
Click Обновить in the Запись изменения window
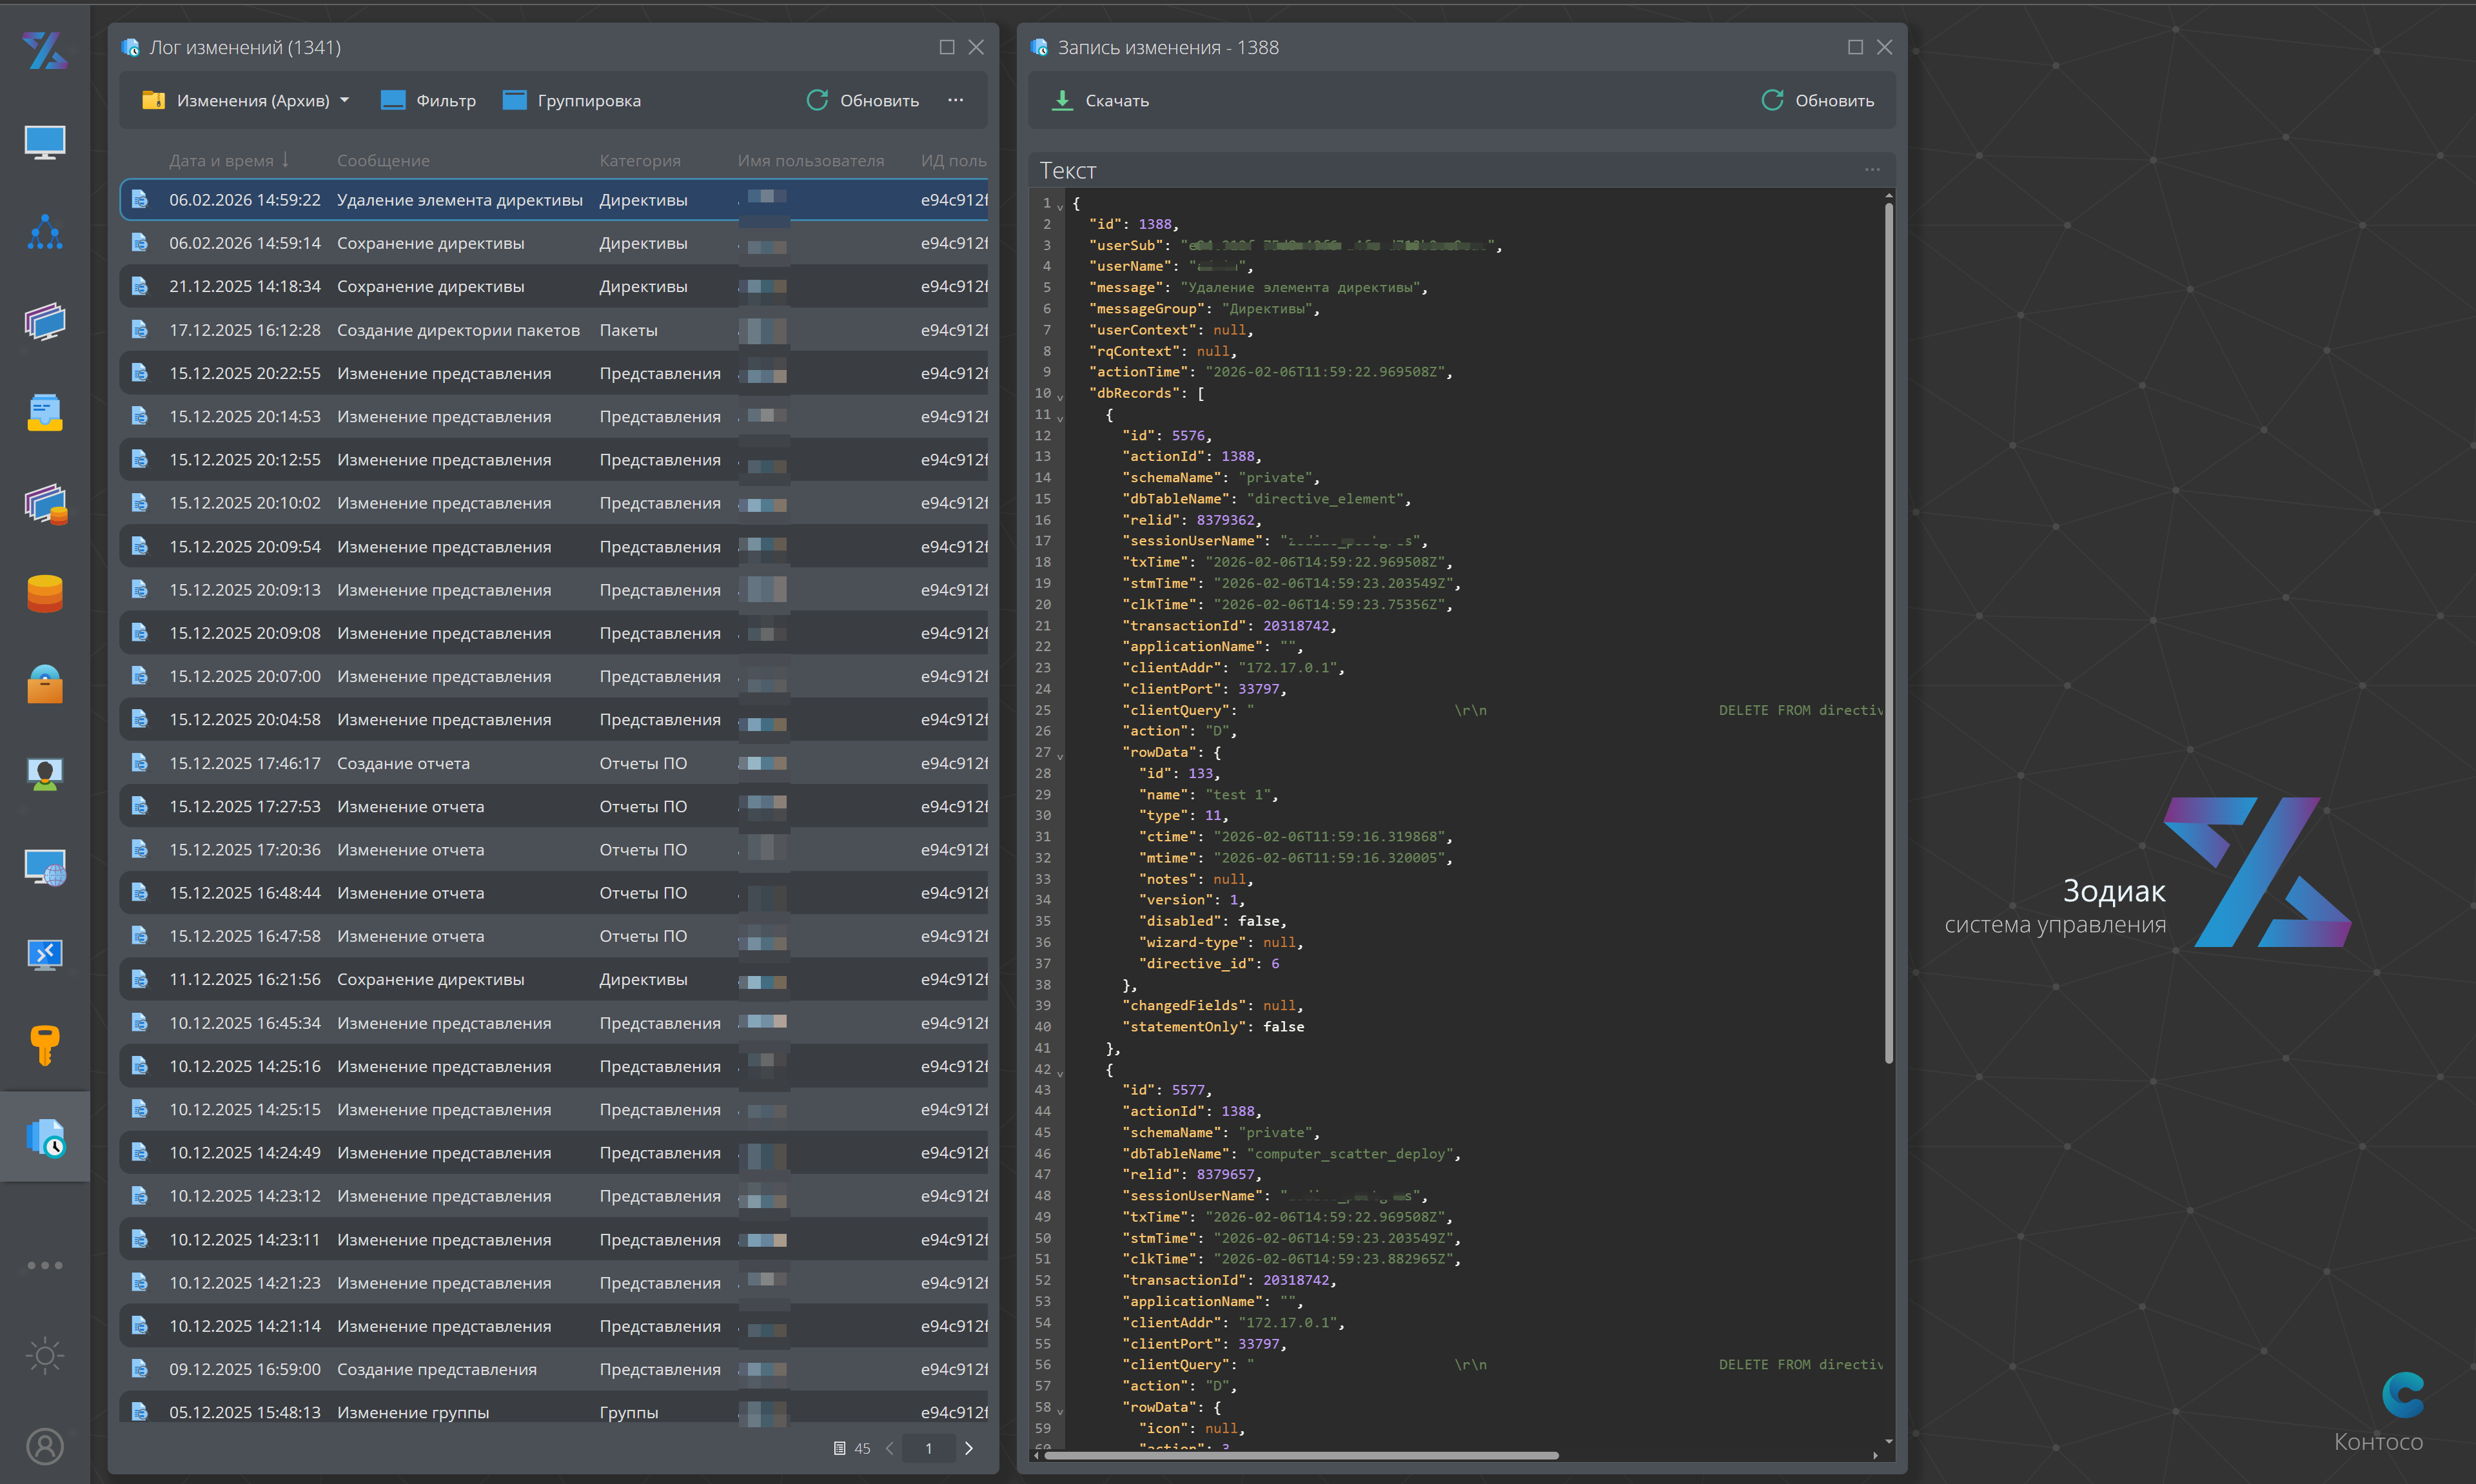point(1817,100)
